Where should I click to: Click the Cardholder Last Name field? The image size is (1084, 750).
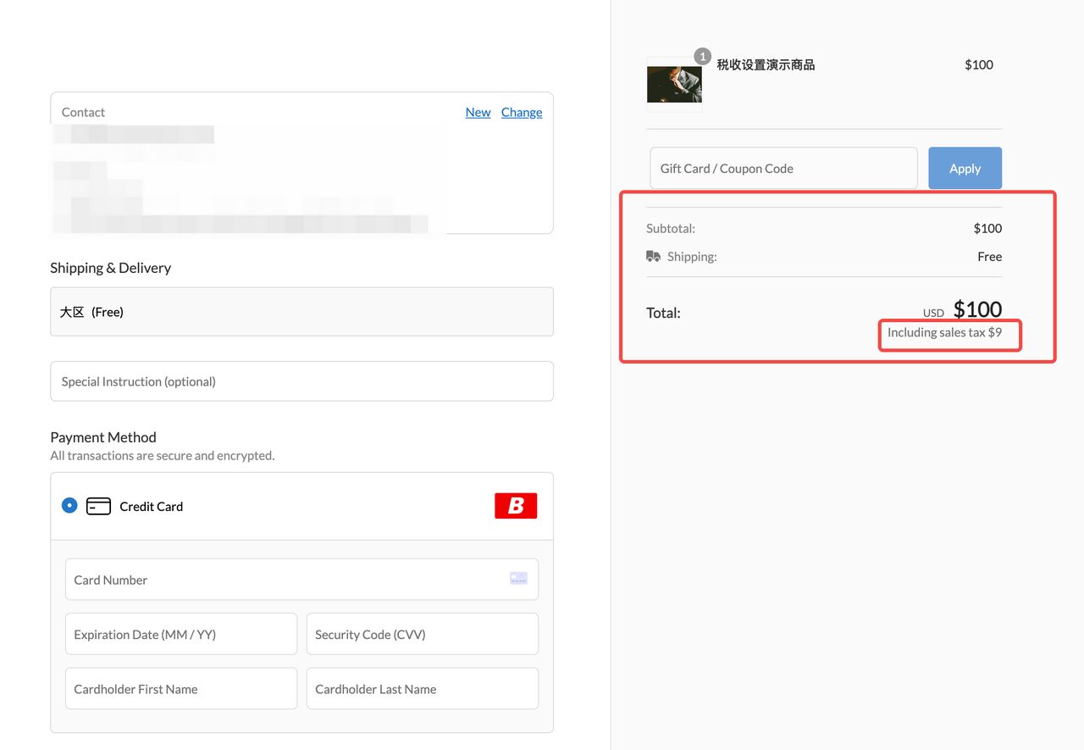coord(422,689)
